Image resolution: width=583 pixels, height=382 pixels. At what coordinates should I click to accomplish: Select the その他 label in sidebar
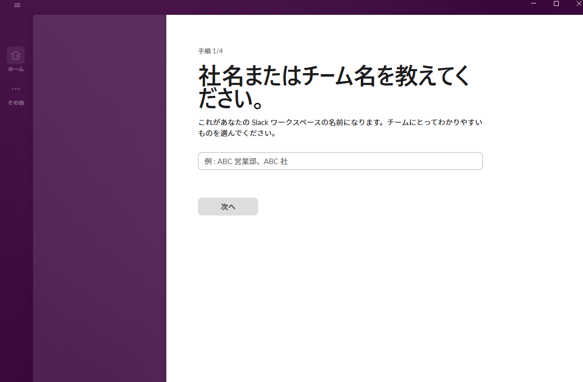16,103
